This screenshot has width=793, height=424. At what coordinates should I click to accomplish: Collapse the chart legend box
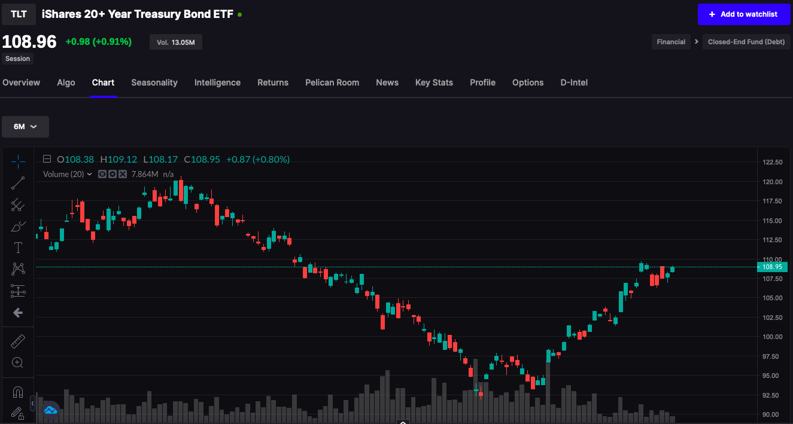pyautogui.click(x=47, y=159)
